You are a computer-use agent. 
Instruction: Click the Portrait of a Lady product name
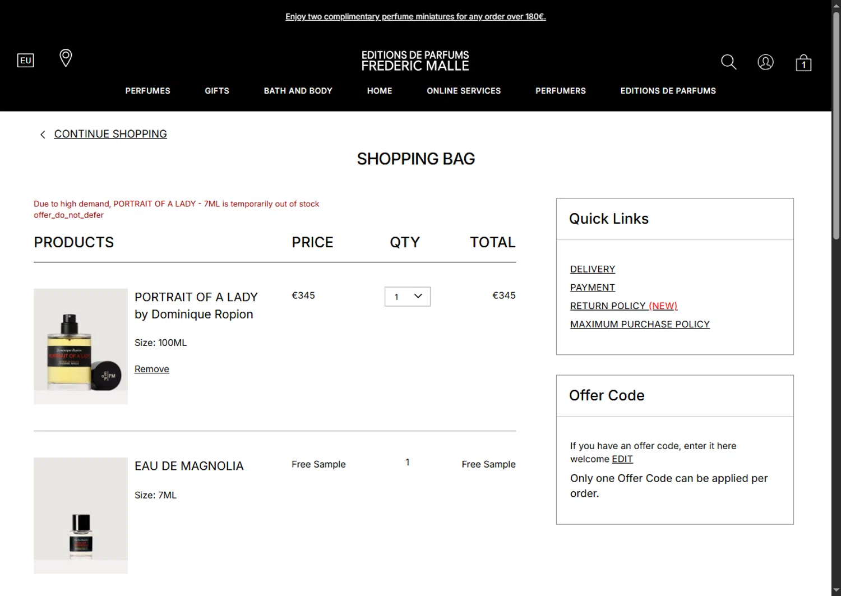click(x=196, y=297)
